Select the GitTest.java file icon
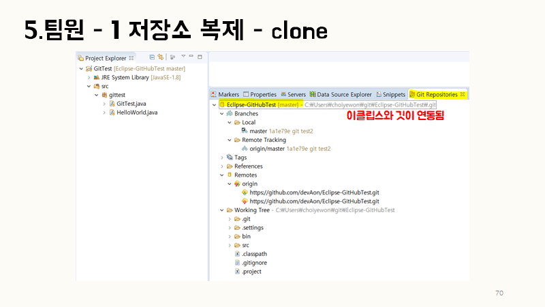Image resolution: width=545 pixels, height=307 pixels. [112, 104]
